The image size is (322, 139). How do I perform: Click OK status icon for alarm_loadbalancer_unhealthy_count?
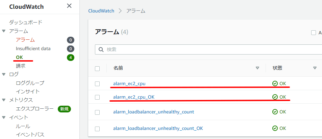click(x=275, y=112)
